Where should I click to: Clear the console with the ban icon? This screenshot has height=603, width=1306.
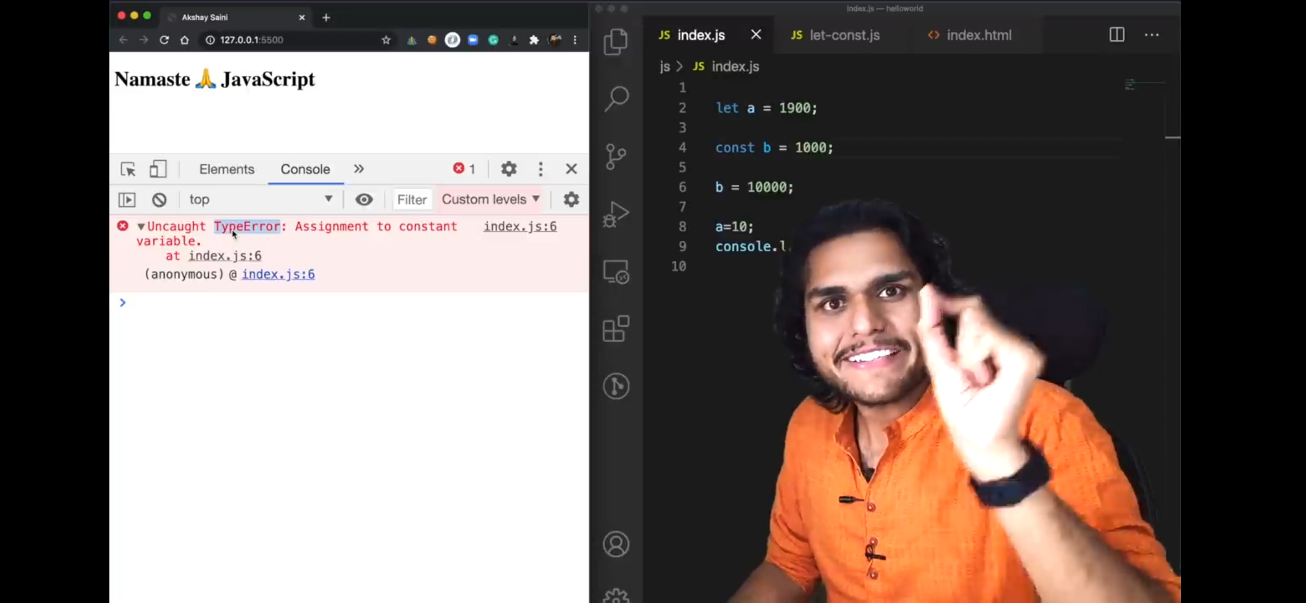pos(159,199)
